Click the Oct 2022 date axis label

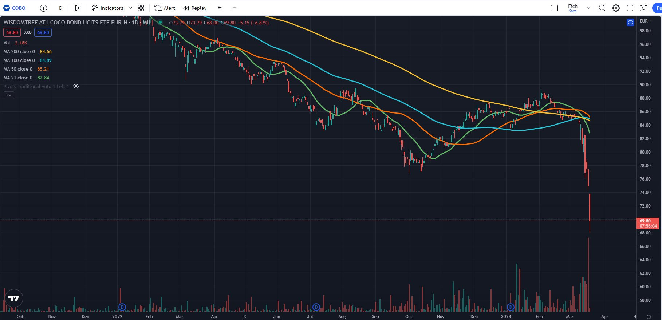click(409, 317)
